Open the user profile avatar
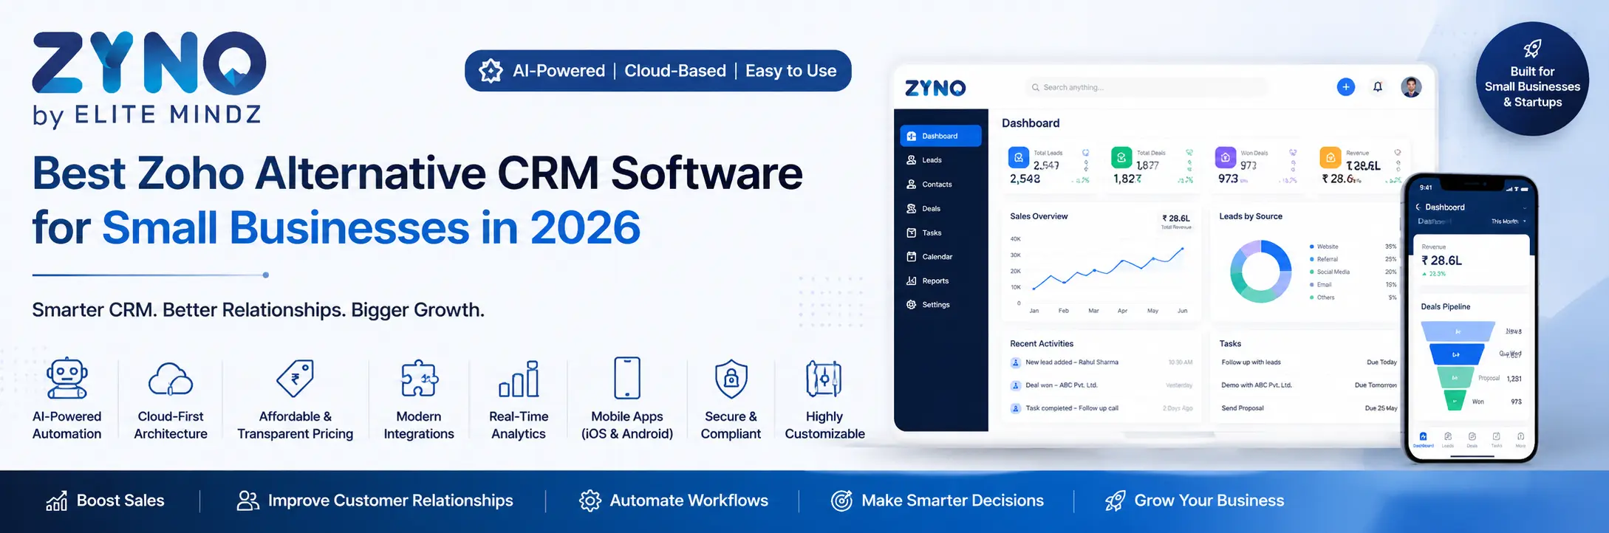Image resolution: width=1609 pixels, height=533 pixels. tap(1411, 87)
